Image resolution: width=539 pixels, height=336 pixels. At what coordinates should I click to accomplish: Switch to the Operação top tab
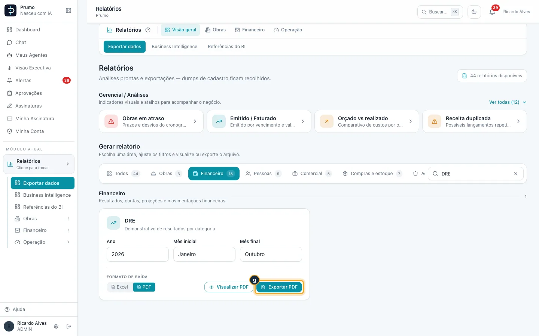point(288,30)
